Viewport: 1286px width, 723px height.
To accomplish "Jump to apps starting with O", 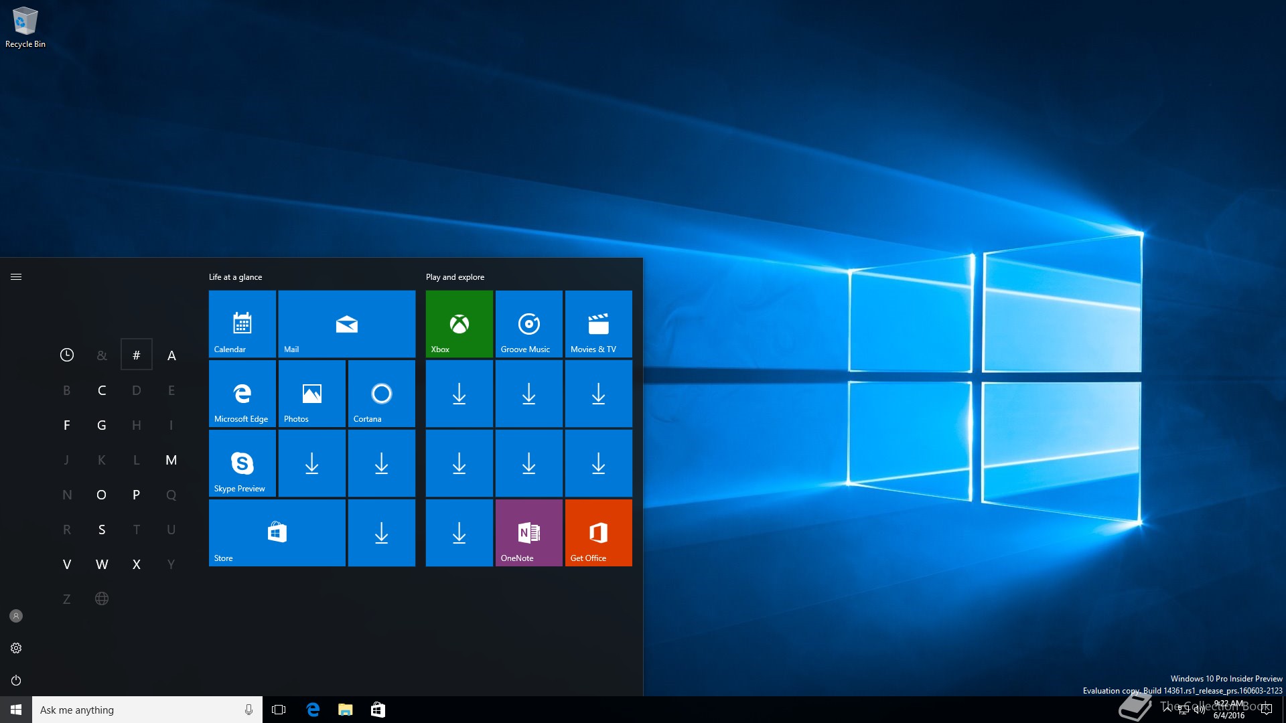I will pyautogui.click(x=102, y=495).
